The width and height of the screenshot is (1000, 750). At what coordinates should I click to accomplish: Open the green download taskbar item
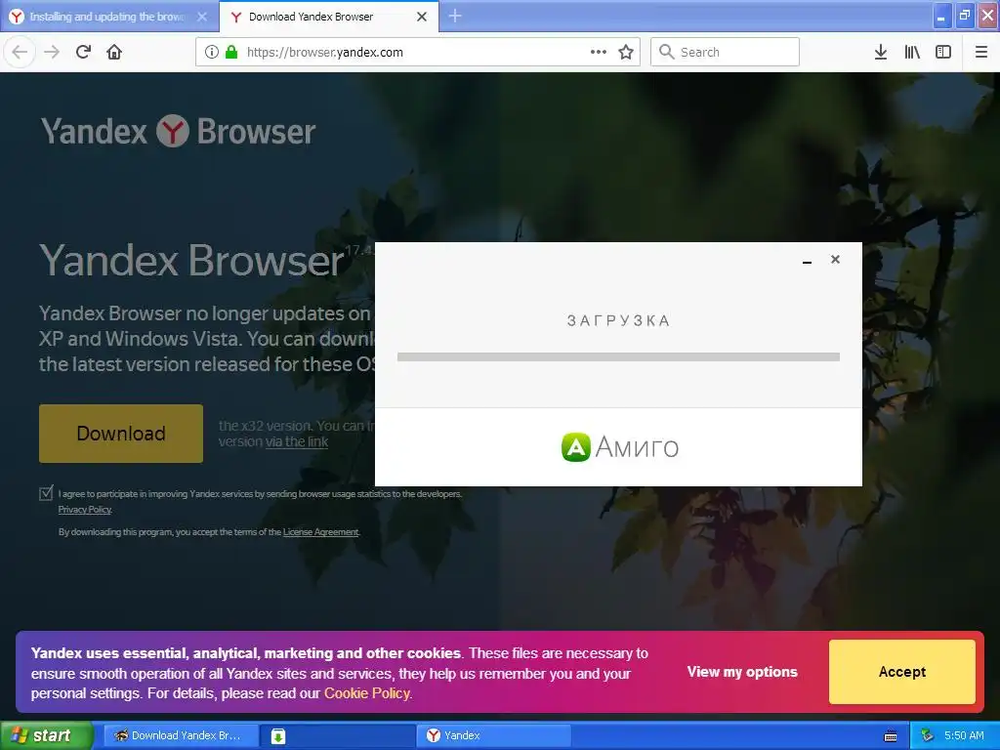pos(337,736)
